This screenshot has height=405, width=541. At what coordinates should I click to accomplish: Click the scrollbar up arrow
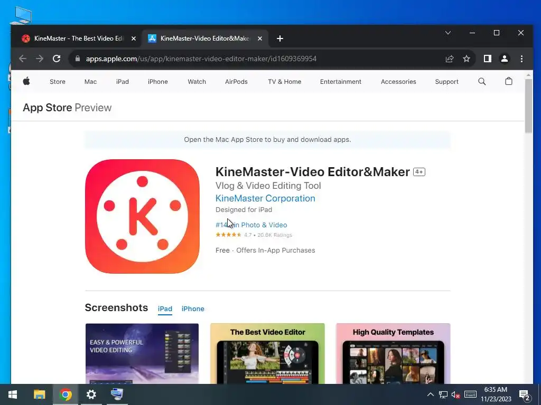coord(528,74)
